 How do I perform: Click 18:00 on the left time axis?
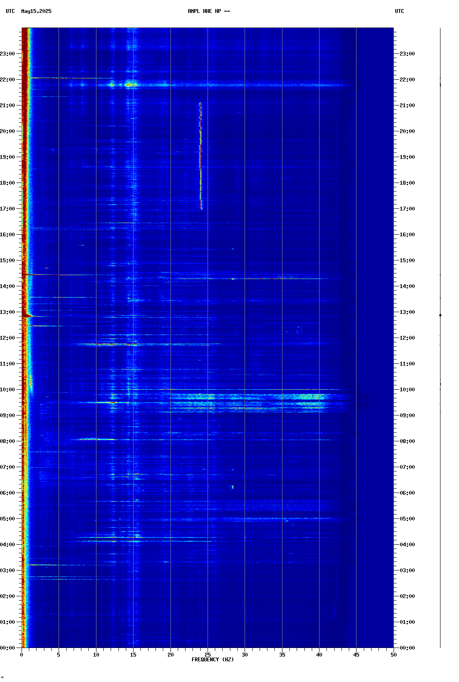point(7,183)
